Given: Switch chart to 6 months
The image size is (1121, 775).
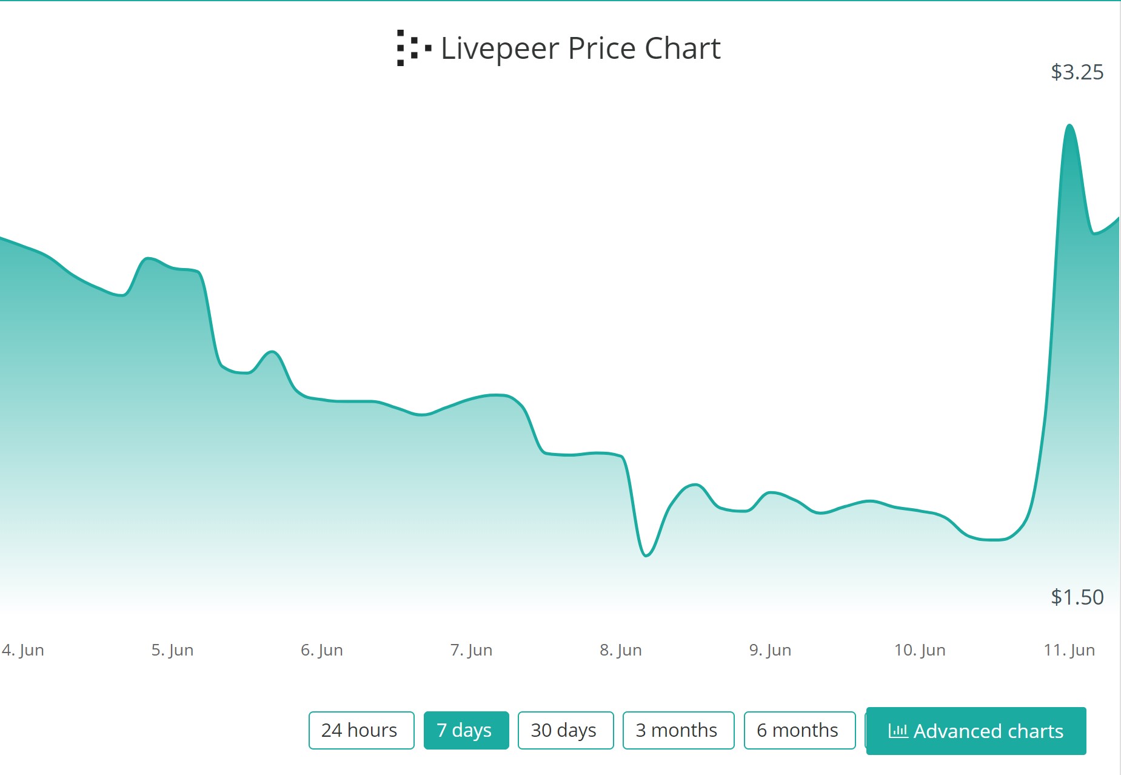Looking at the screenshot, I should pos(798,730).
